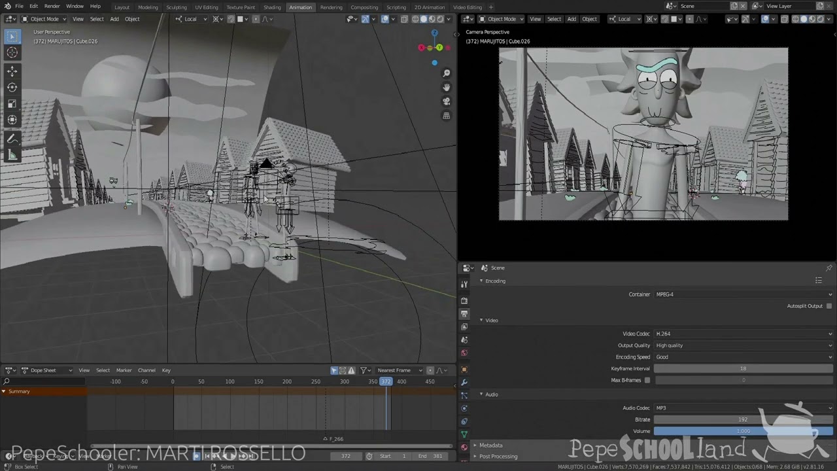Select the Annotate tool

12,139
